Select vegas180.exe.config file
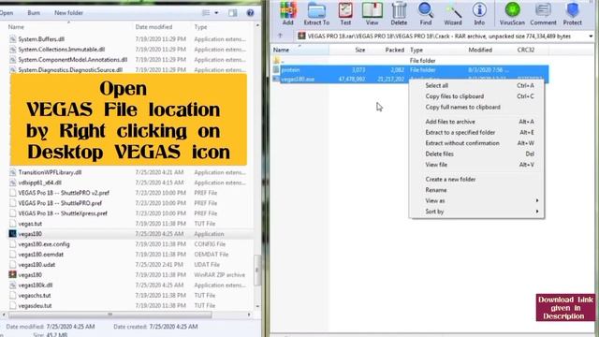599x337 pixels. 44,244
